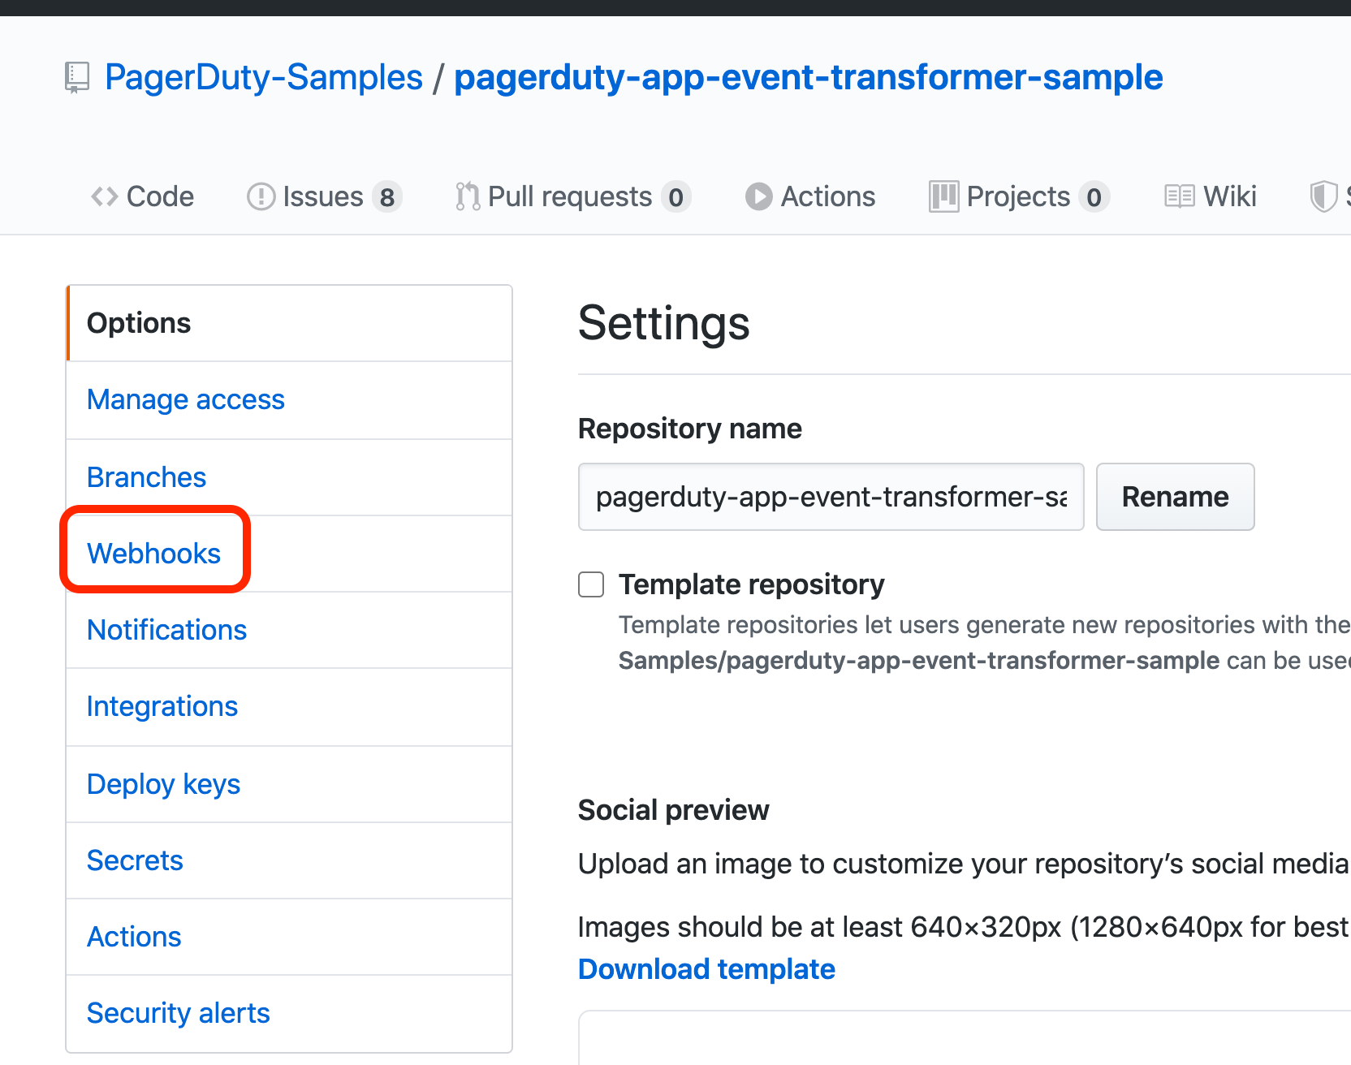Open the pagerduty-app-event-transformer-sample repository link

pyautogui.click(x=808, y=77)
